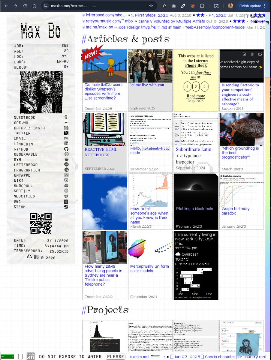This screenshot has width=271, height=360.
Task: Bookmark this page with the star icon
Action: 151,6
